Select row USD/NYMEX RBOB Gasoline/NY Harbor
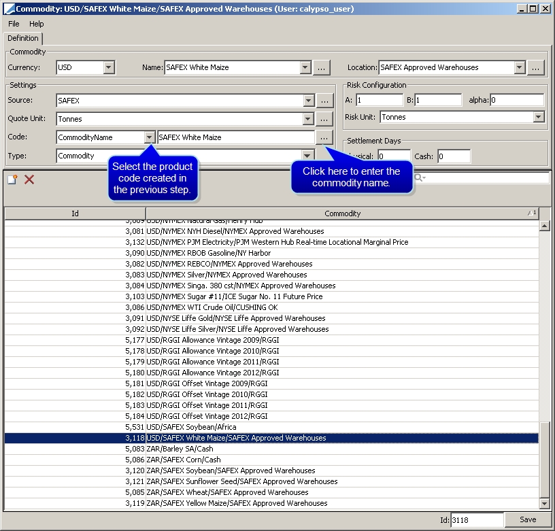Viewport: 555px width, 531px height. click(271, 253)
